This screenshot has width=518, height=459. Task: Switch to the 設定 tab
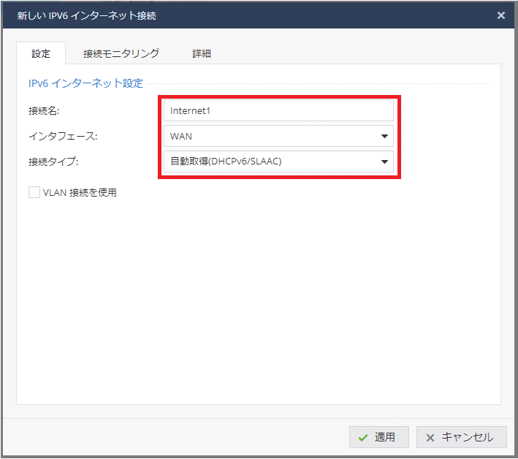(41, 53)
